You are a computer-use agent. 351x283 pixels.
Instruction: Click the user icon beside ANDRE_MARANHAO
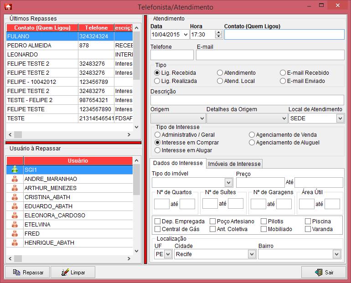click(14, 179)
